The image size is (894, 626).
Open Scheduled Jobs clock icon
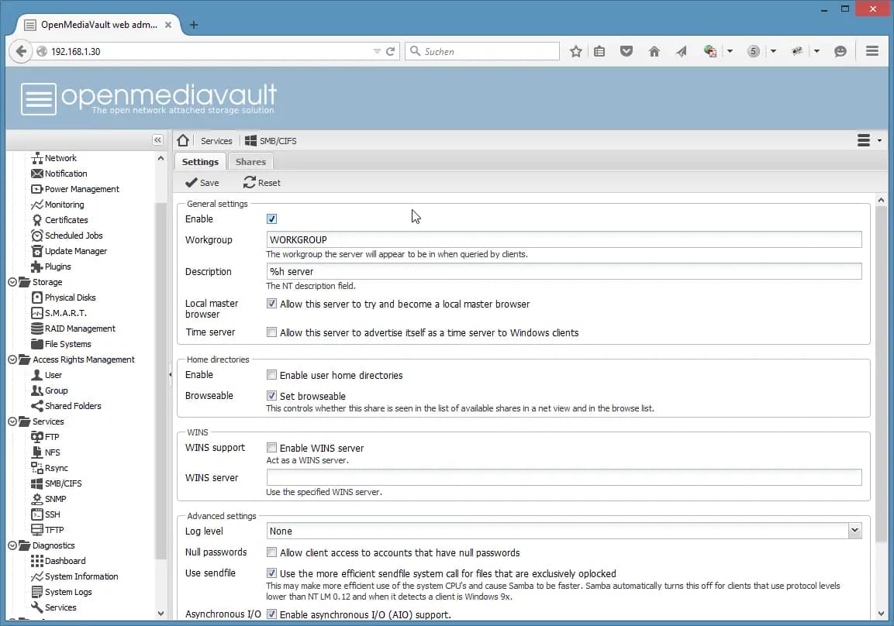(37, 236)
